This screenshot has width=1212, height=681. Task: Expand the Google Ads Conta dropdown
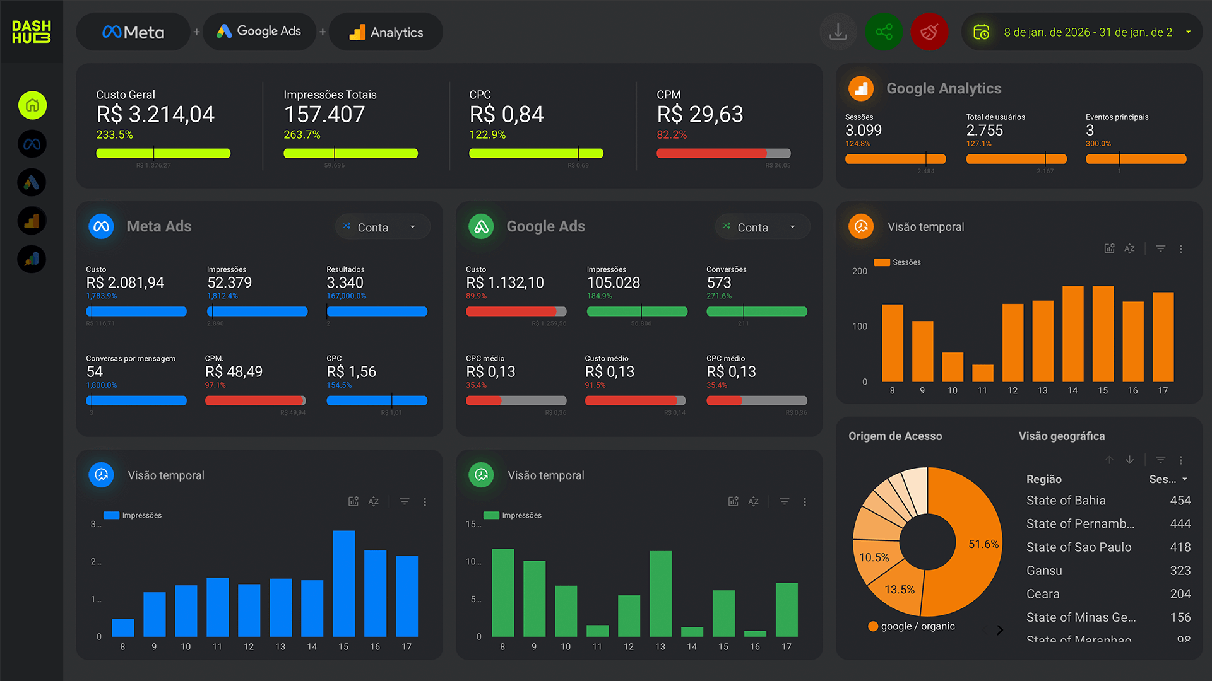click(763, 227)
